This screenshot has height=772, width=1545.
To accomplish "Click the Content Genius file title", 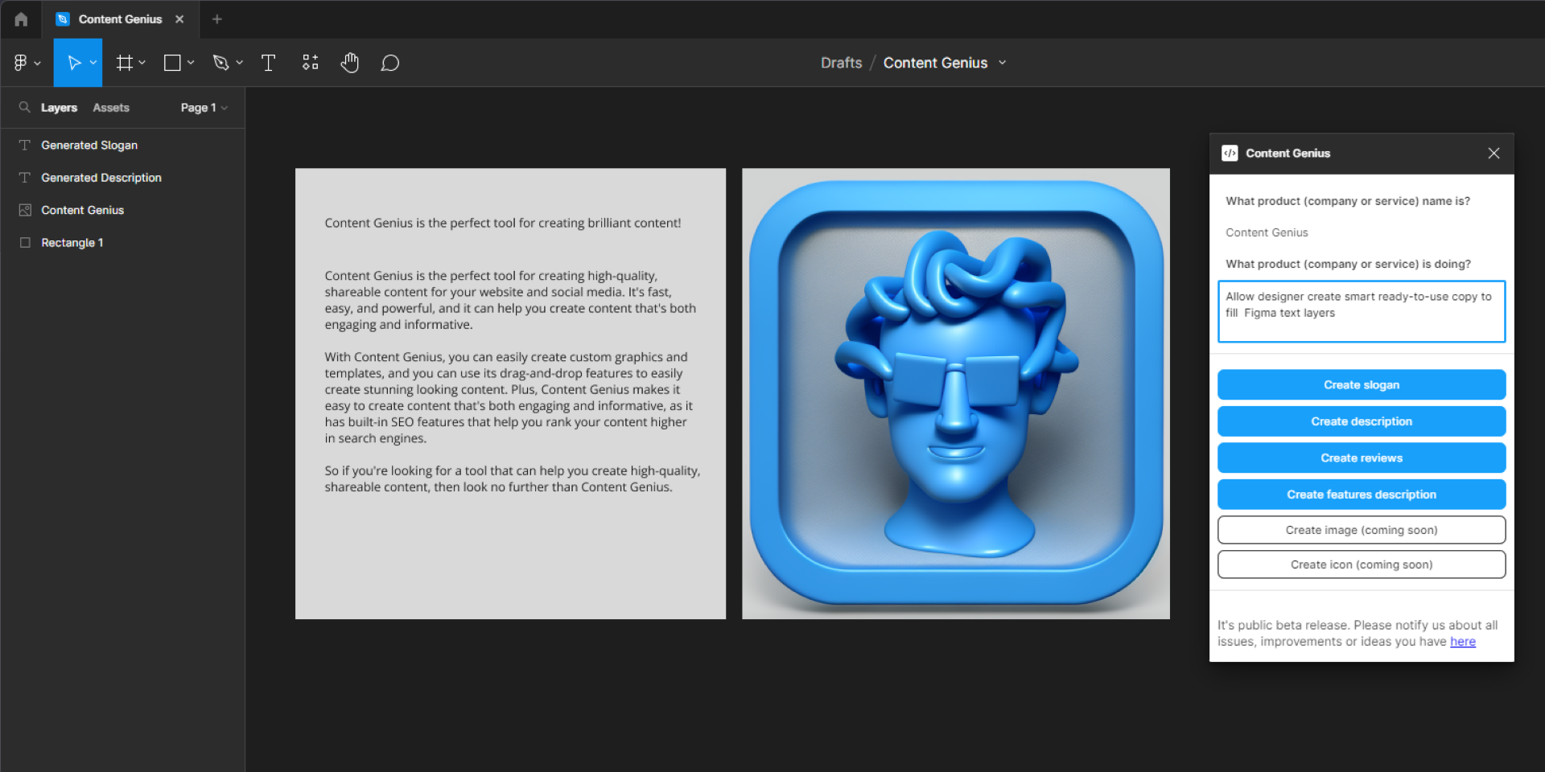I will pos(935,63).
